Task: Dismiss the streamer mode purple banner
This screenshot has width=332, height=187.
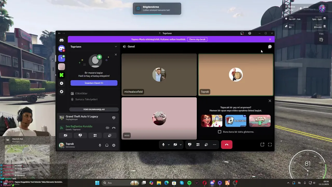Action: tap(270, 39)
